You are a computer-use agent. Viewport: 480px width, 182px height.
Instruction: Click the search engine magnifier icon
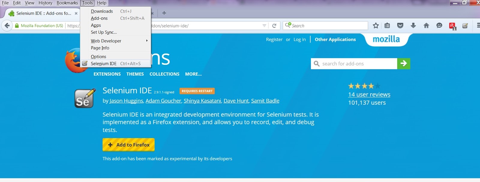click(288, 25)
